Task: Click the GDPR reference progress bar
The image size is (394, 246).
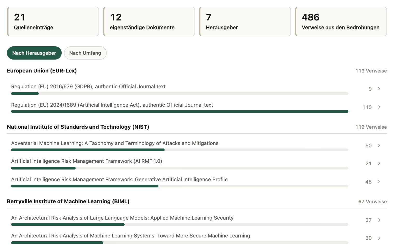Action: tap(180, 94)
